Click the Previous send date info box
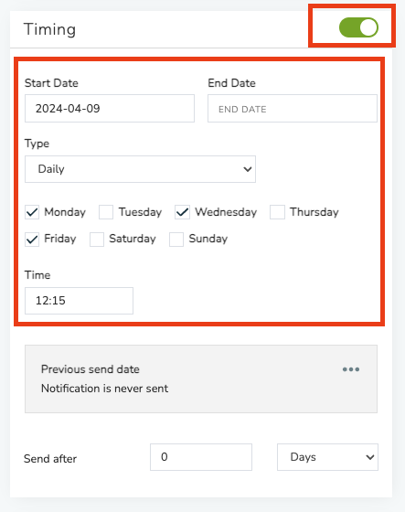This screenshot has height=512, width=405. click(201, 379)
